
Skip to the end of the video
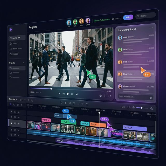(77, 94)
